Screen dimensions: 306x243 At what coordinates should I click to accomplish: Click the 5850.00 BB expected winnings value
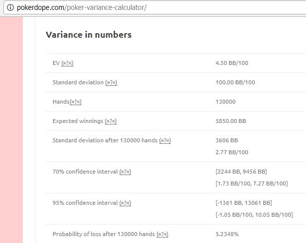(x=230, y=121)
